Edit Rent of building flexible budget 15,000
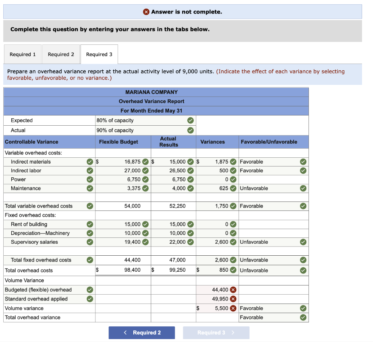 click(x=123, y=224)
